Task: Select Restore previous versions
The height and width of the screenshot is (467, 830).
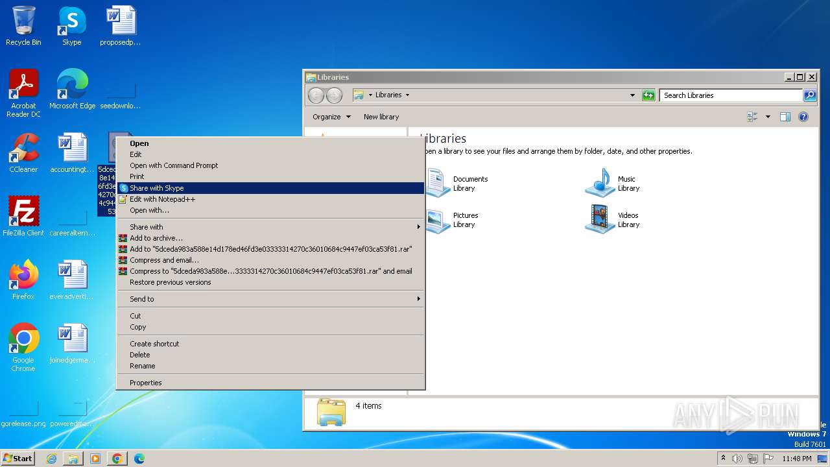Action: click(x=270, y=282)
